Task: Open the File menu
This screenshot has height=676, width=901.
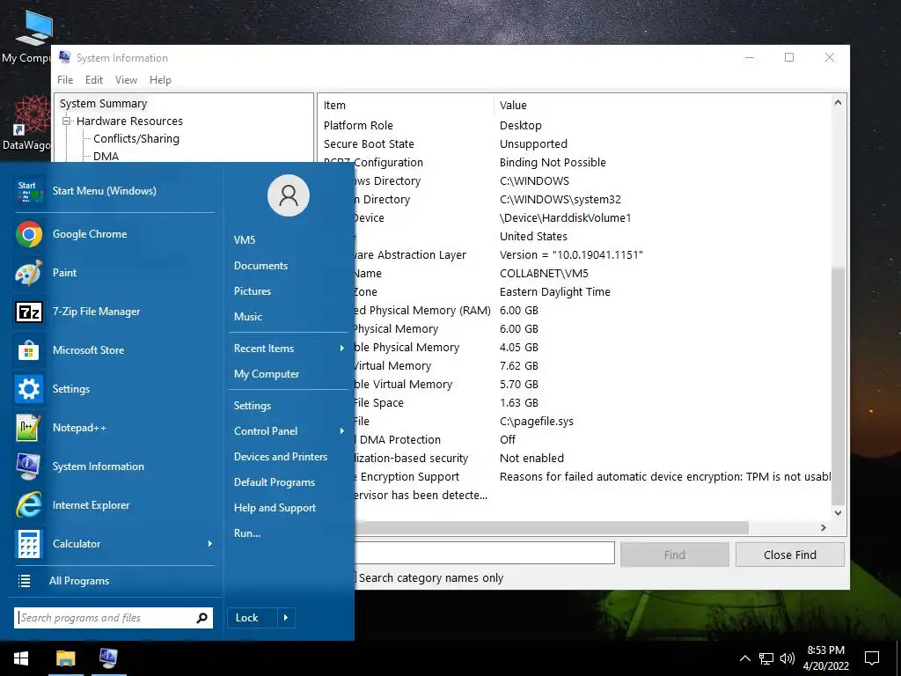Action: 65,80
